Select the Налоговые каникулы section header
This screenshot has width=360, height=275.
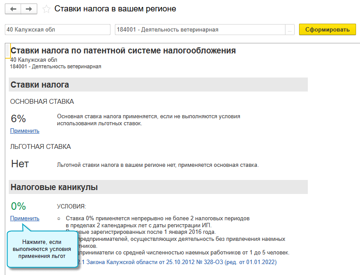click(x=50, y=187)
